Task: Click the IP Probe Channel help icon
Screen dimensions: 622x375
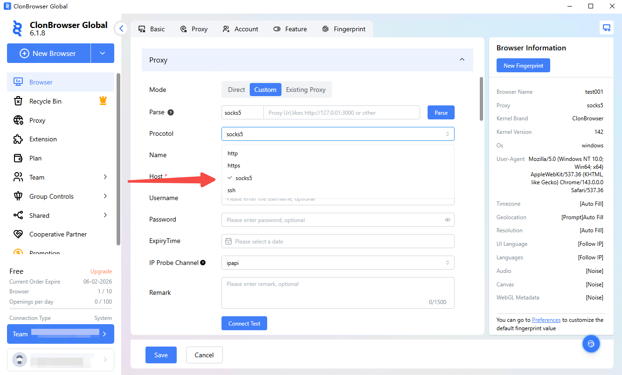Action: coord(203,263)
